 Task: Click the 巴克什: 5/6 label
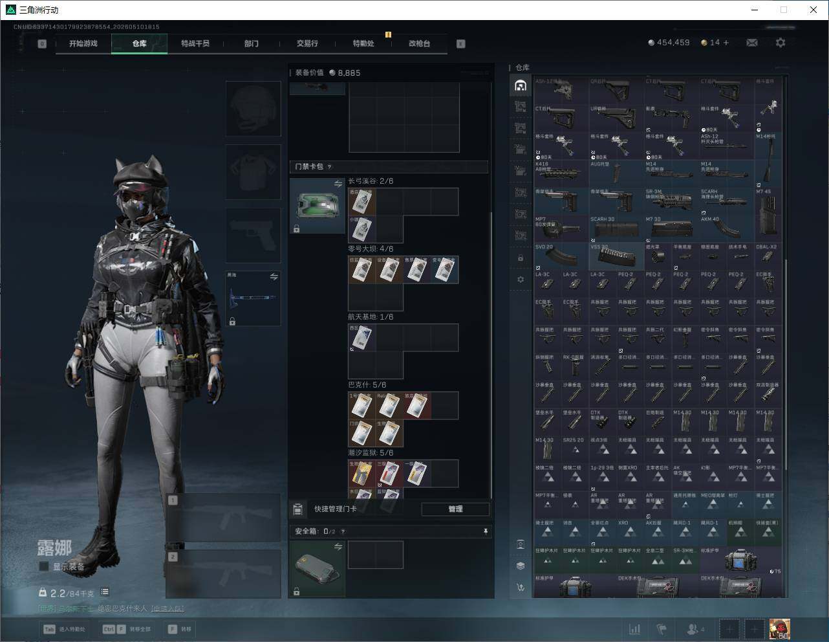tap(367, 385)
